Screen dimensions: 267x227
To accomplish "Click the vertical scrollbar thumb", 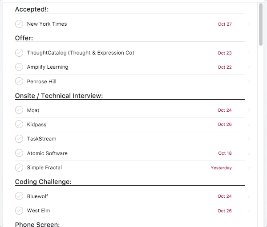I will pos(261,24).
